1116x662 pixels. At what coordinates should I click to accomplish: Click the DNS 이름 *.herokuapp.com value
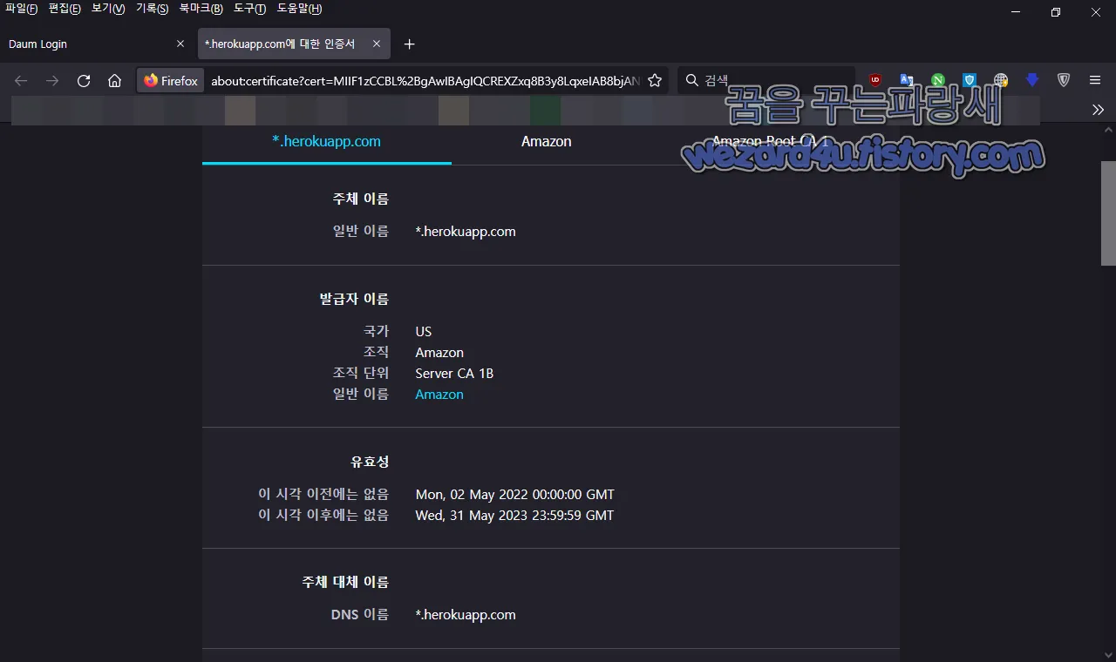tap(466, 615)
